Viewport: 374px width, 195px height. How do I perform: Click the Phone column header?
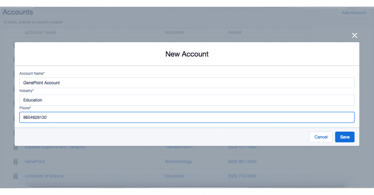click(x=235, y=33)
